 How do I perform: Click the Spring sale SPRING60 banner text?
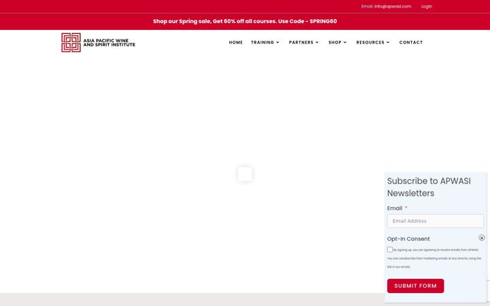(x=245, y=21)
